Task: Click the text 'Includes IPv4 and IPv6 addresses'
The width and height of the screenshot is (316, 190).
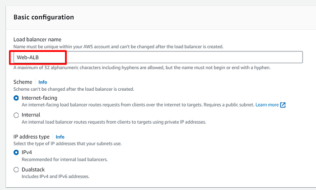Action: 56,176
